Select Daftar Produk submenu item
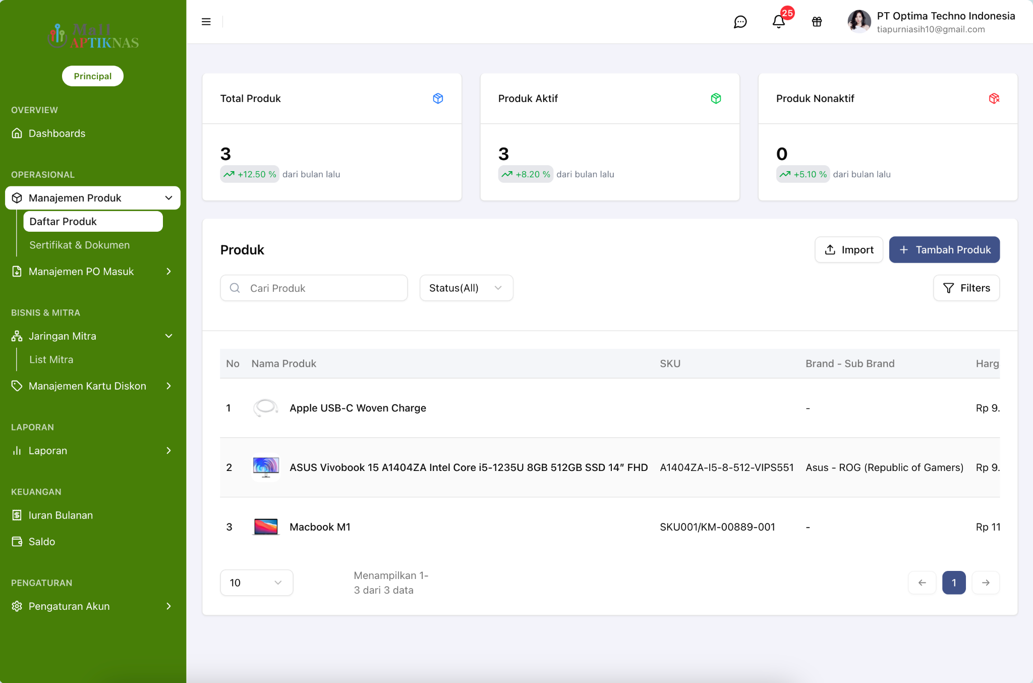Screen dimensions: 1033x683 coord(93,222)
